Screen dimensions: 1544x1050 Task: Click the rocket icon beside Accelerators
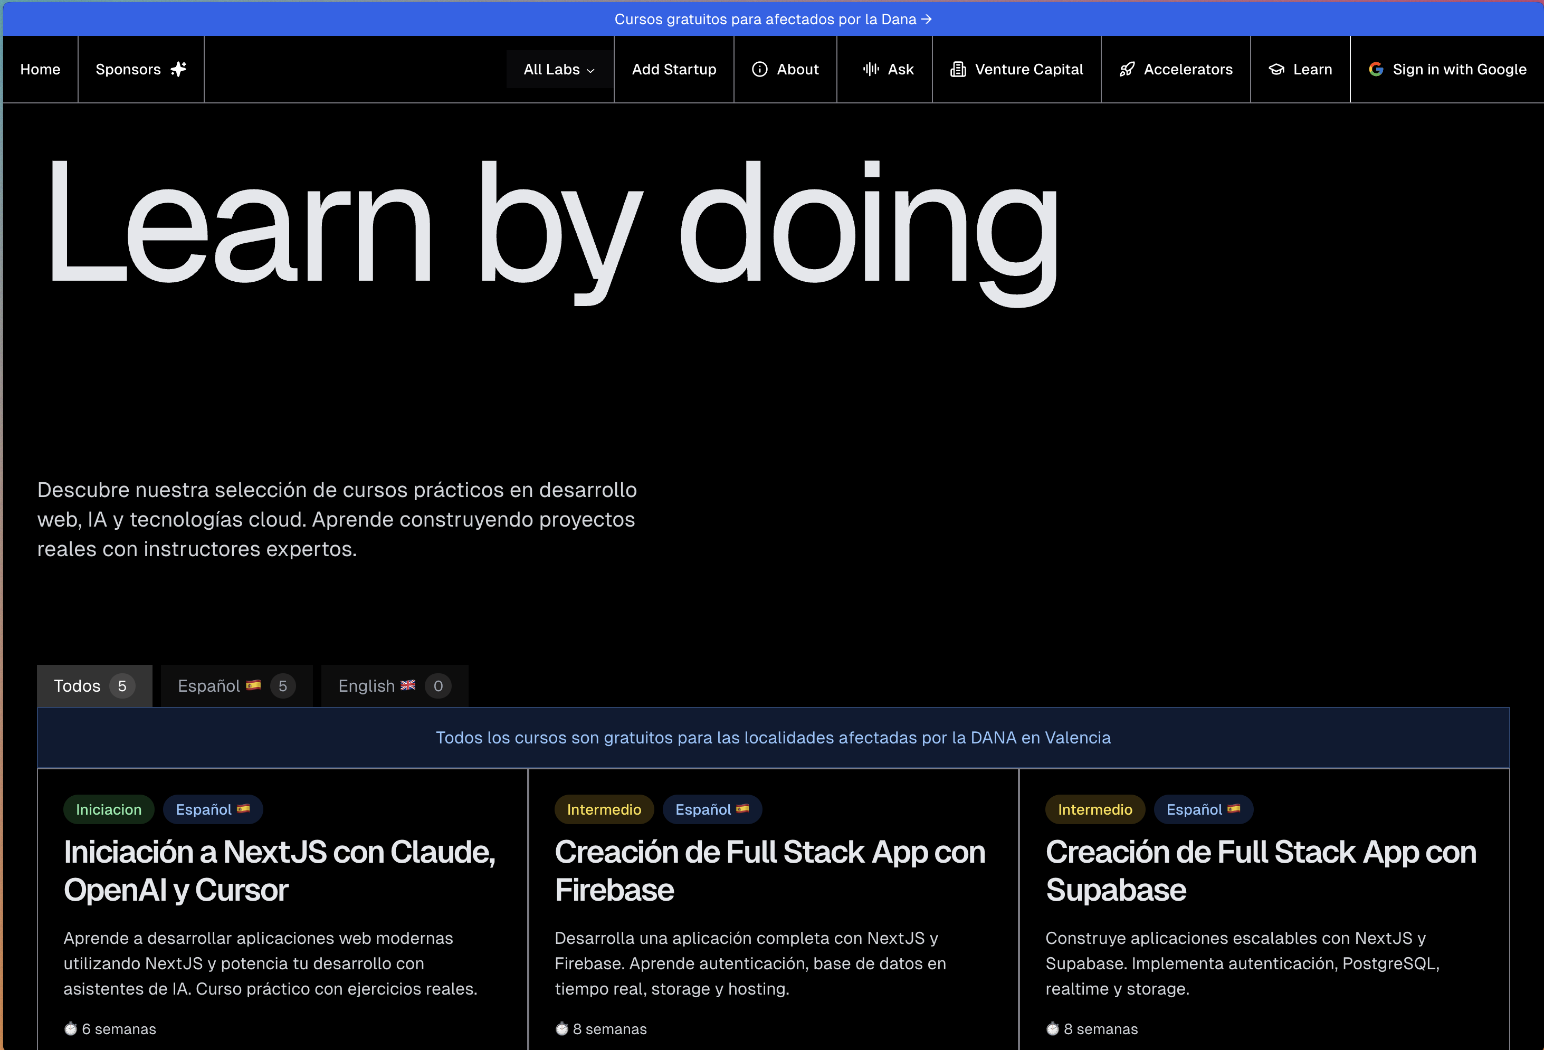click(x=1127, y=69)
